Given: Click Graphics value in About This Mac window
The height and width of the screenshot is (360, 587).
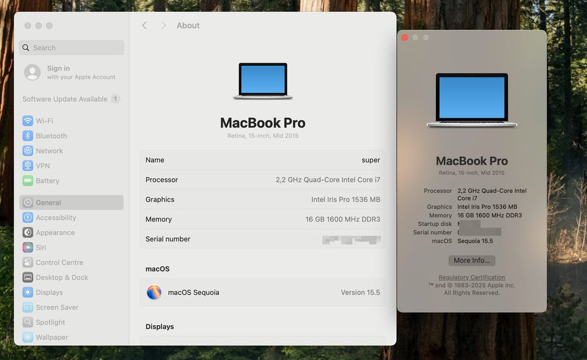Looking at the screenshot, I should click(487, 206).
